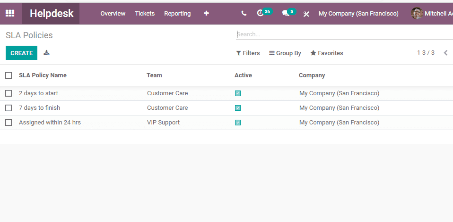This screenshot has width=453, height=222.
Task: Select row checkbox for Assigned within 24 hrs
Action: 9,123
